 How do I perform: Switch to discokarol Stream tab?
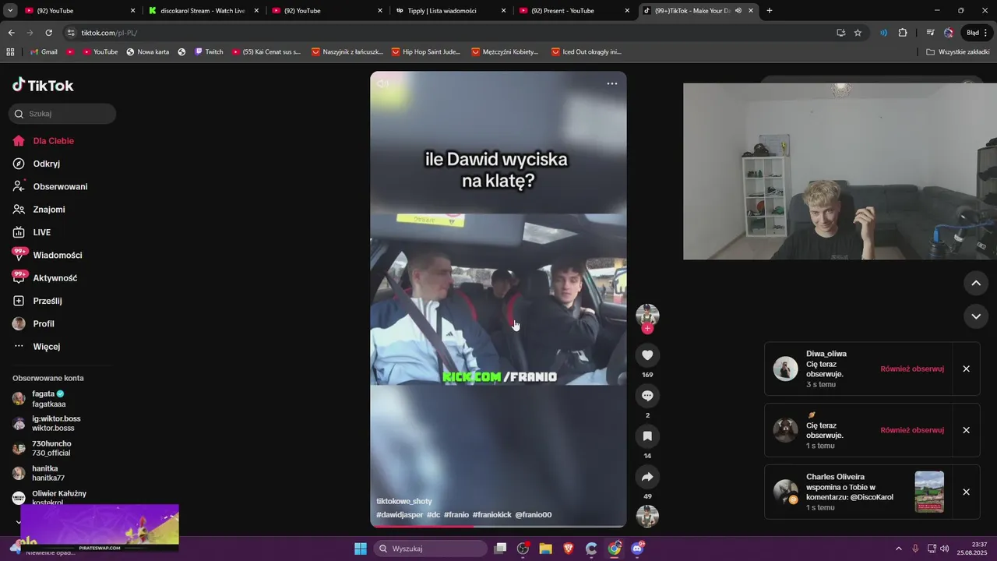(x=203, y=11)
